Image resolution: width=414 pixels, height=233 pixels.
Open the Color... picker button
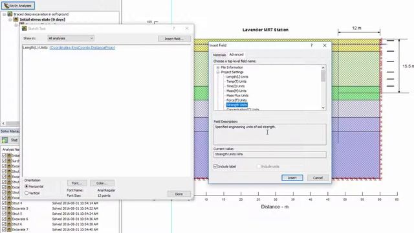point(102,183)
